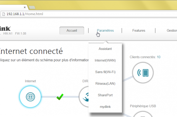The width and height of the screenshot is (177, 117).
Task: Close the current browser tab
Action: (25, 7)
